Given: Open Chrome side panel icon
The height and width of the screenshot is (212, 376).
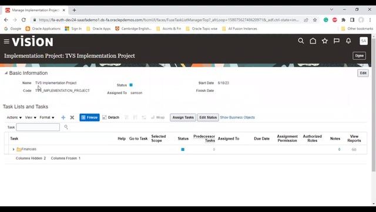Looking at the screenshot, I should point(352,20).
